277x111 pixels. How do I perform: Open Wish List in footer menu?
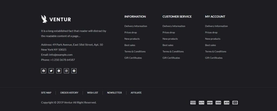[x=93, y=93]
